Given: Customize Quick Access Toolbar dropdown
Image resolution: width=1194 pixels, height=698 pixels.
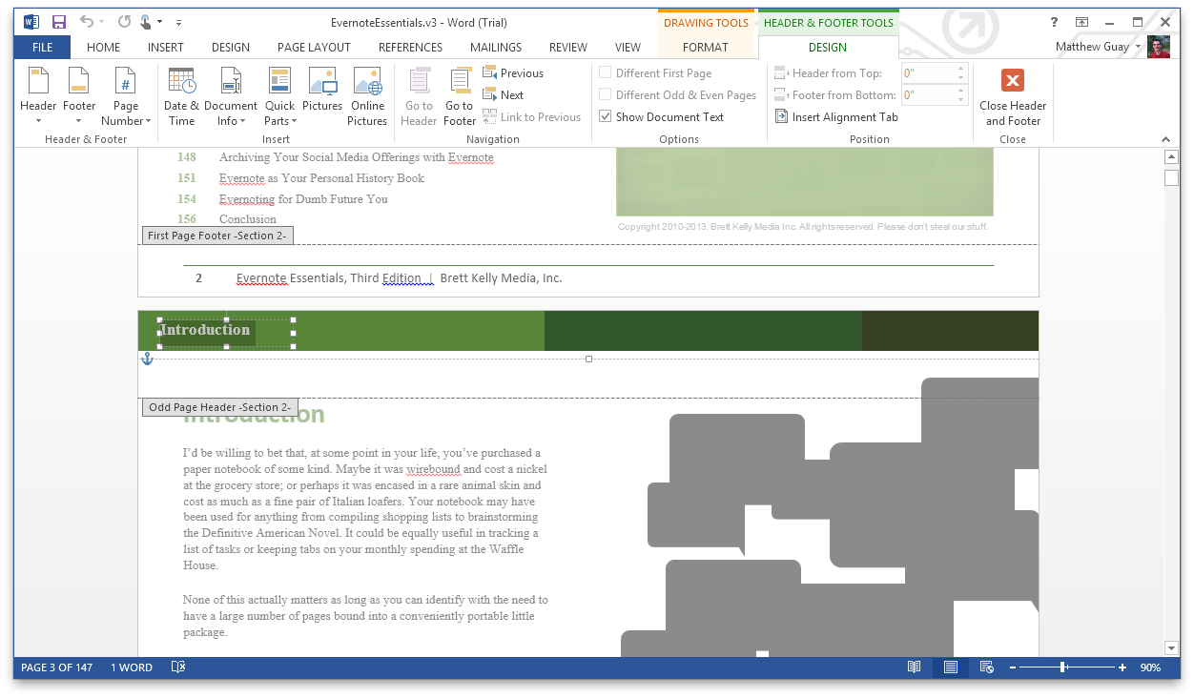Looking at the screenshot, I should pyautogui.click(x=179, y=22).
